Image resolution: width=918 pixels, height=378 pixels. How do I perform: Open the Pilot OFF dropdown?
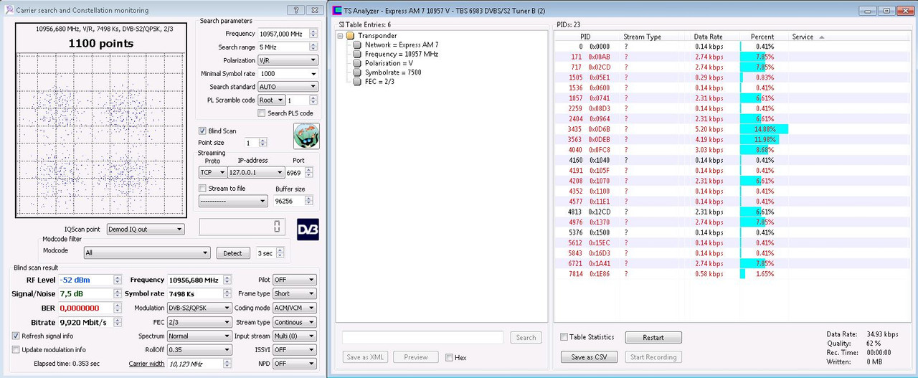point(294,280)
